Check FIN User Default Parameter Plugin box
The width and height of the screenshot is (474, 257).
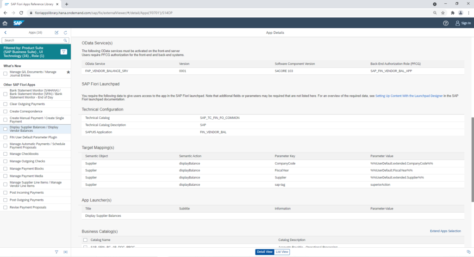coord(5,137)
